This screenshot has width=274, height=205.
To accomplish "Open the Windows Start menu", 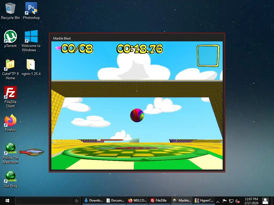I will (x=7, y=200).
